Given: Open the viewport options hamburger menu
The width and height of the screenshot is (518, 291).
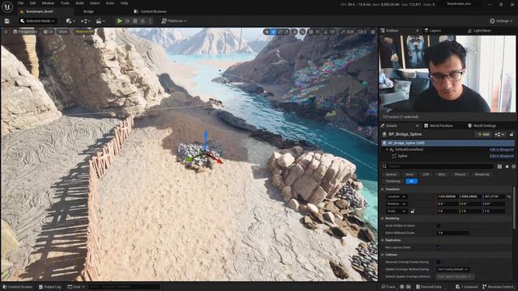Looking at the screenshot, I should (x=6, y=32).
